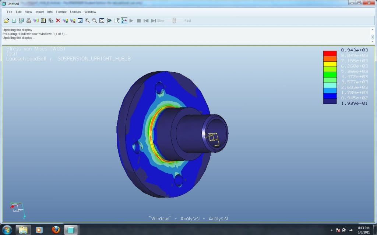Image resolution: width=377 pixels, height=235 pixels.
Task: Rewind the animation to the first frame
Action: (x=146, y=21)
